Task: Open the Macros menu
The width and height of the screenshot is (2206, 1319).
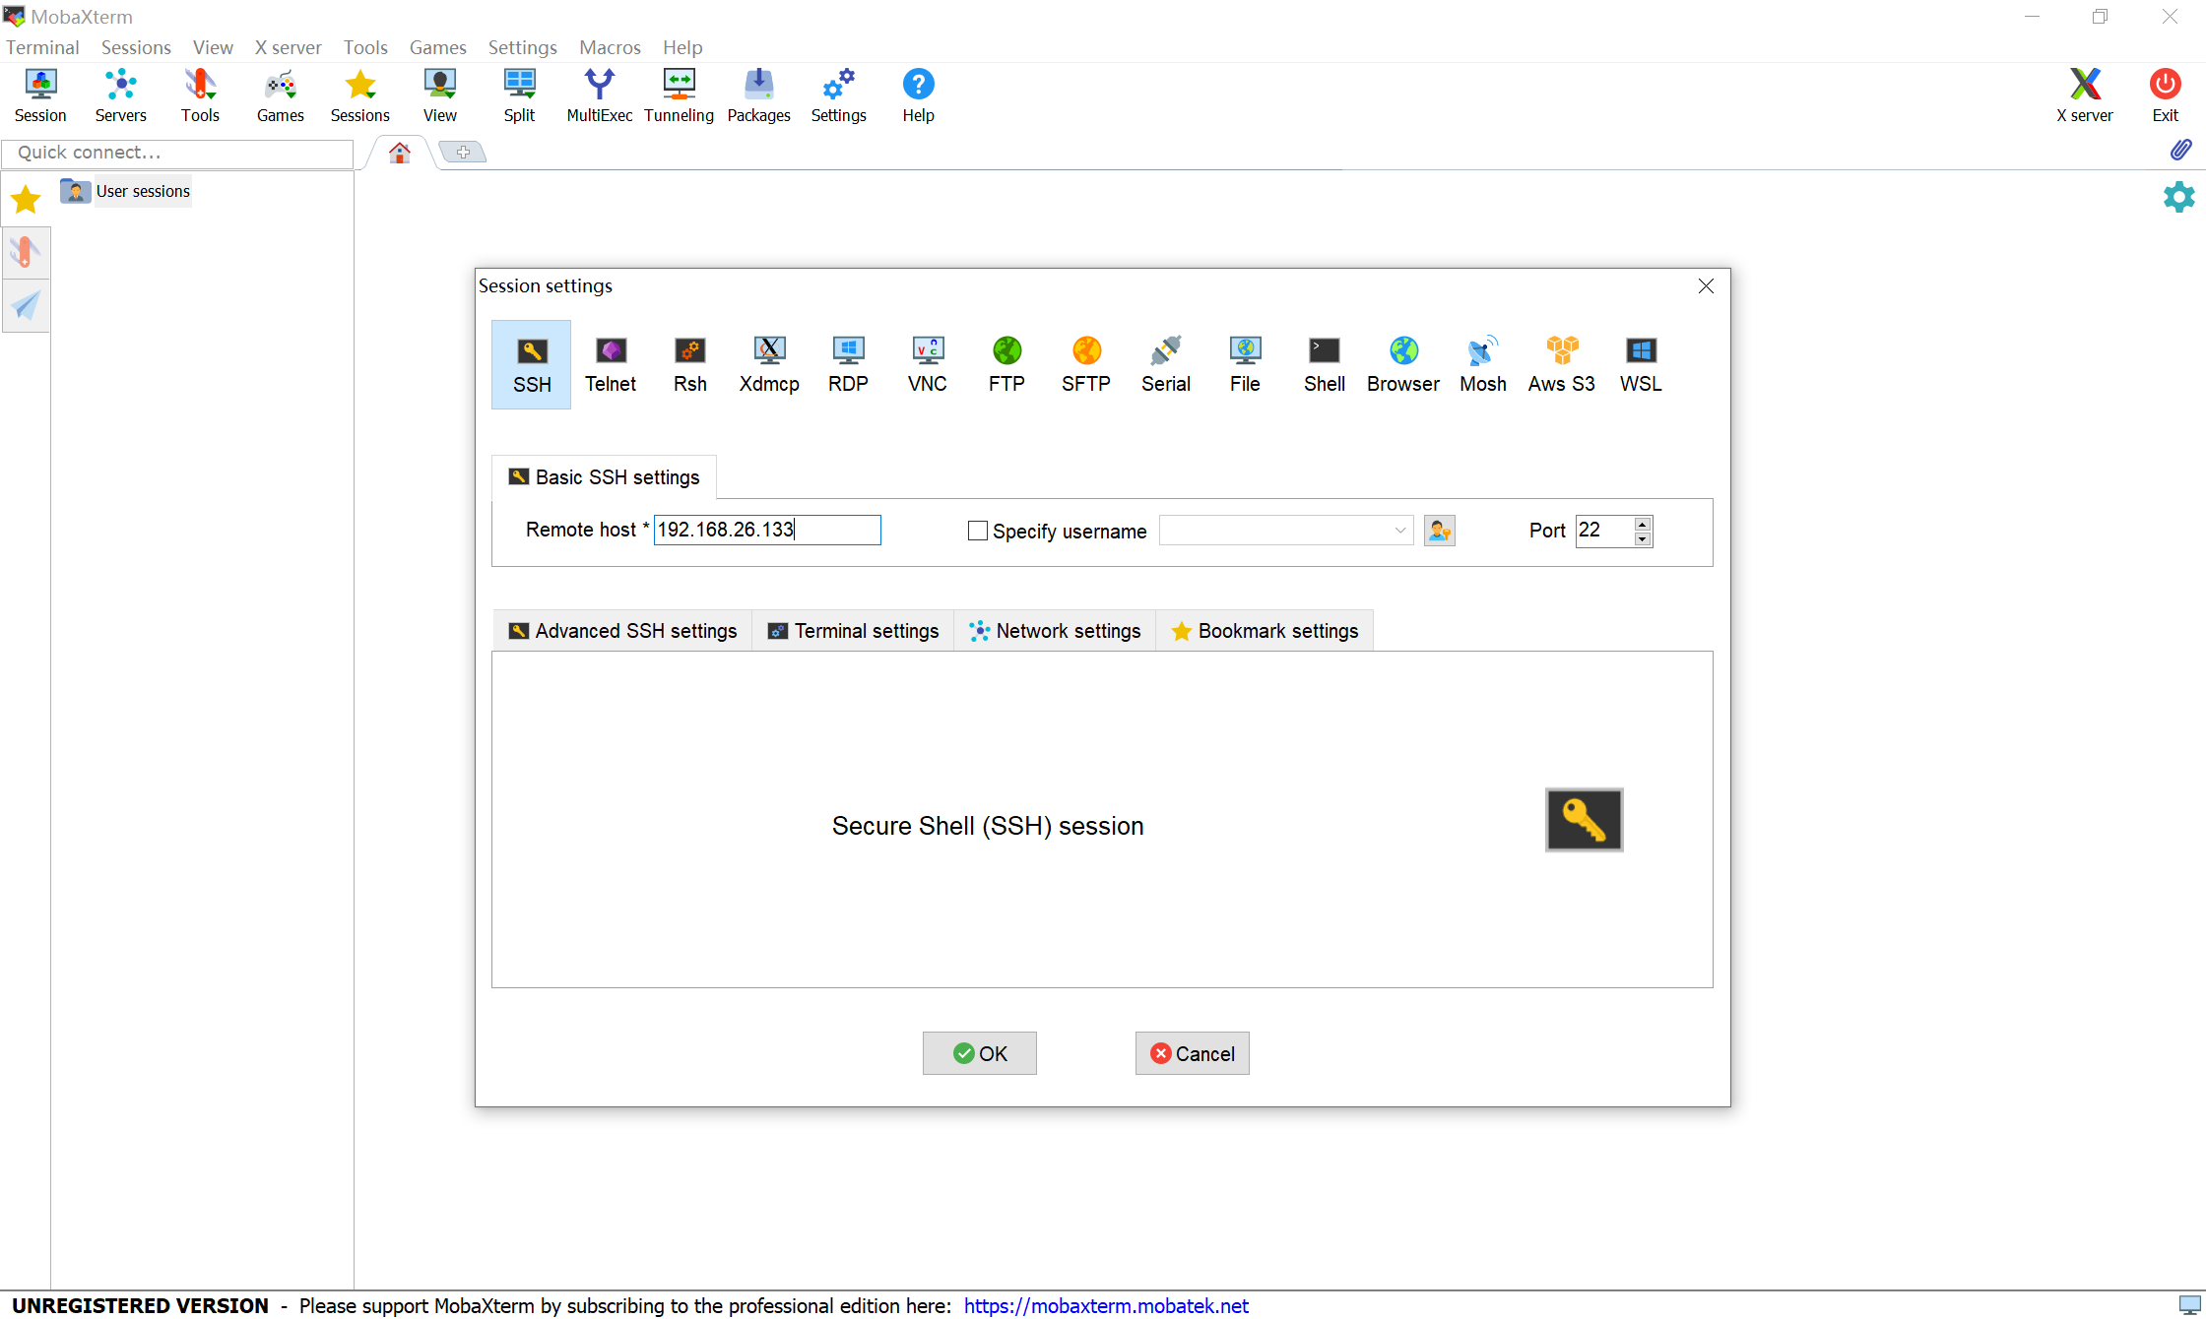Action: pyautogui.click(x=610, y=47)
